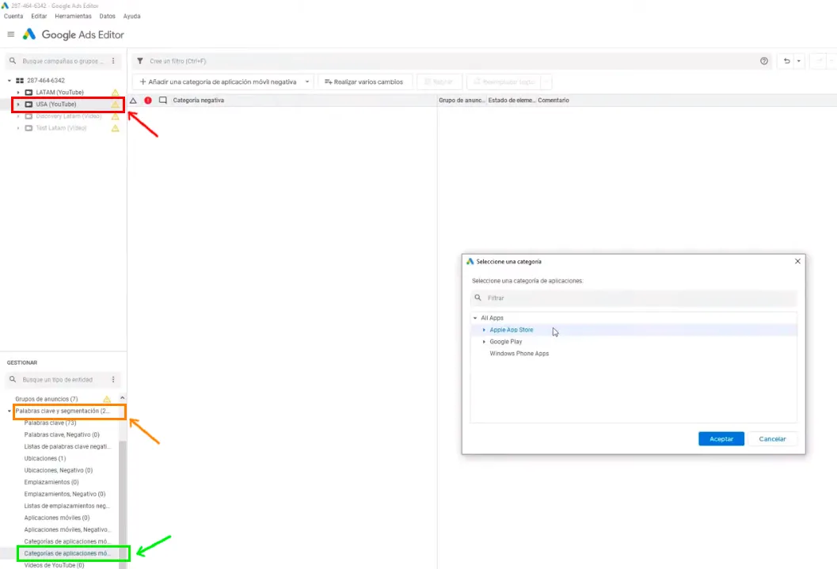Select Vídeos de YouTube (0) entity
The width and height of the screenshot is (837, 569).
click(54, 565)
